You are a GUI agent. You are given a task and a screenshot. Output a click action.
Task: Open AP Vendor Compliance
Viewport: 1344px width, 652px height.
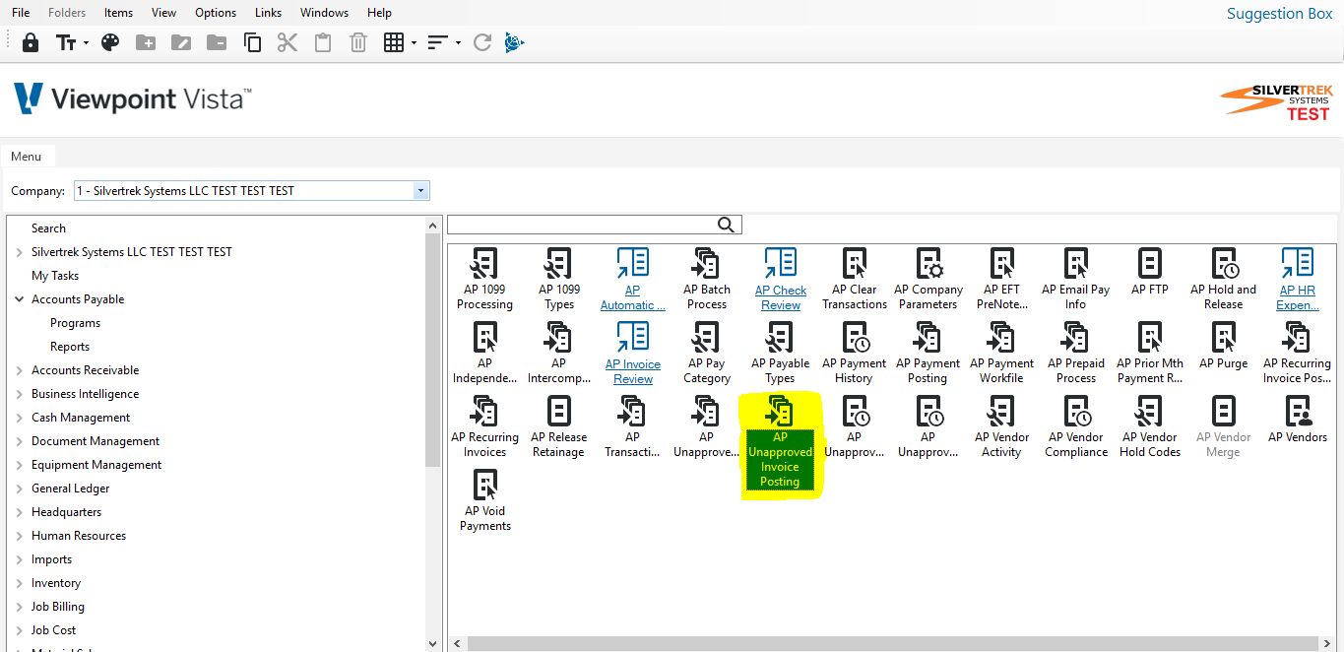click(x=1075, y=427)
